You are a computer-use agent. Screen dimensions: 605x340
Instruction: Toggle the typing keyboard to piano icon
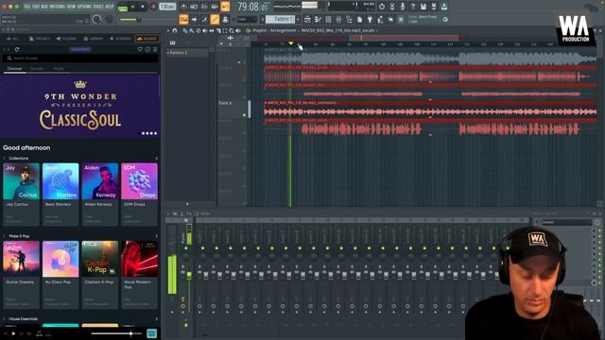point(183,19)
